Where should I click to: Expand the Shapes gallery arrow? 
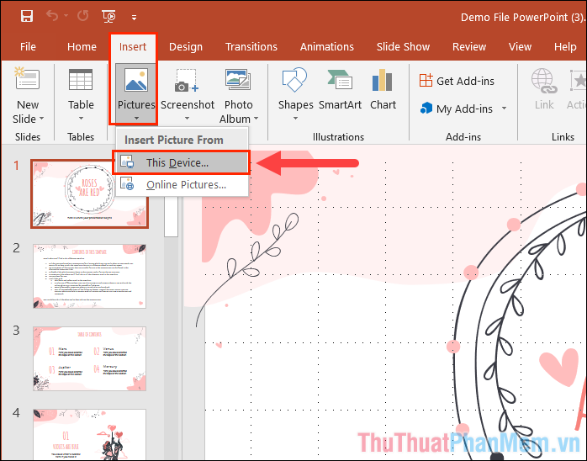(x=295, y=119)
